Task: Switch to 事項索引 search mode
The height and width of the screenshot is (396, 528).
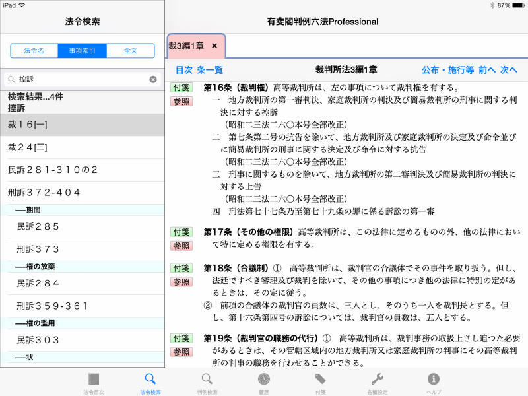Action: point(82,51)
